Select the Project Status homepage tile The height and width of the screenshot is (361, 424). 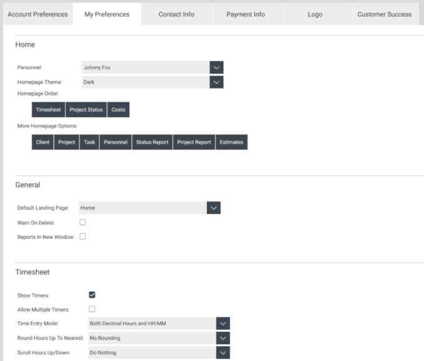pyautogui.click(x=86, y=110)
